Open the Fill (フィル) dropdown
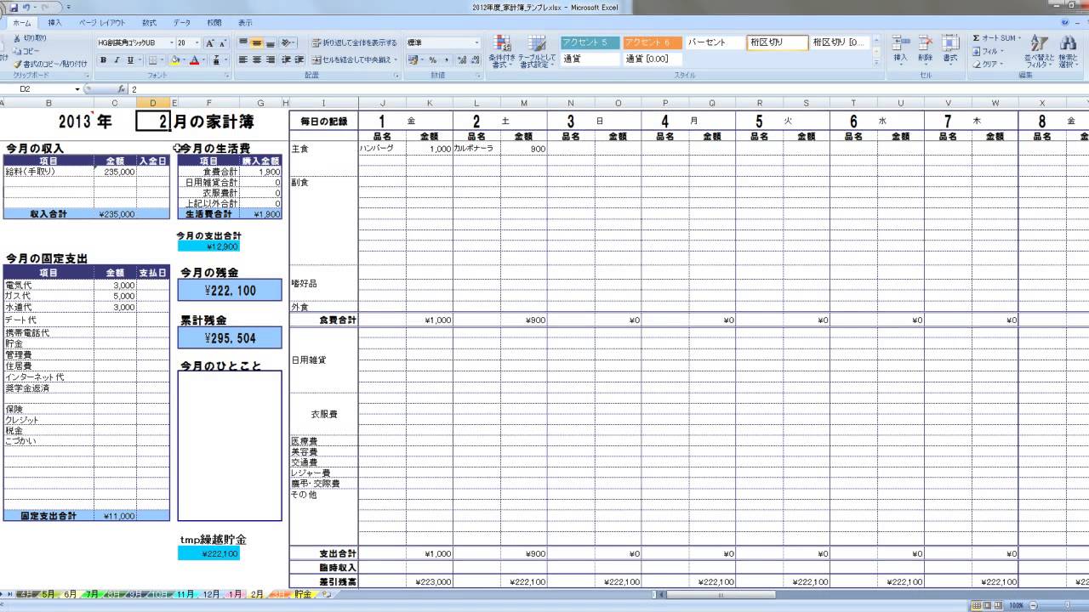The height and width of the screenshot is (612, 1089). (989, 51)
